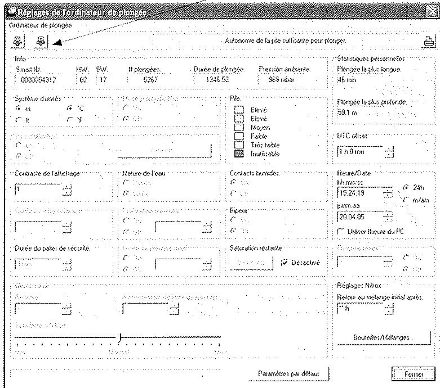Select the °F temperature radio button
Image resolution: width=440 pixels, height=388 pixels.
(x=70, y=120)
